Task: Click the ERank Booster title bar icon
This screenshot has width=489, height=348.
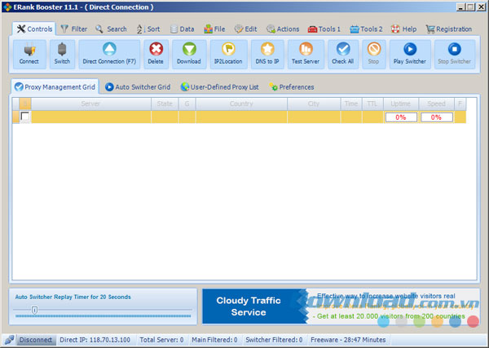Action: (7, 7)
